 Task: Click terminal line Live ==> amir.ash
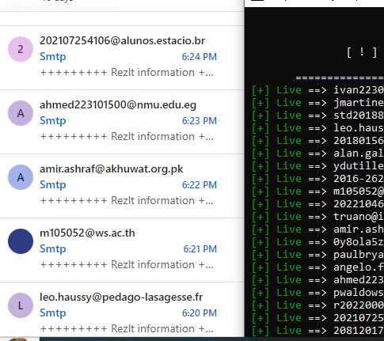317,229
